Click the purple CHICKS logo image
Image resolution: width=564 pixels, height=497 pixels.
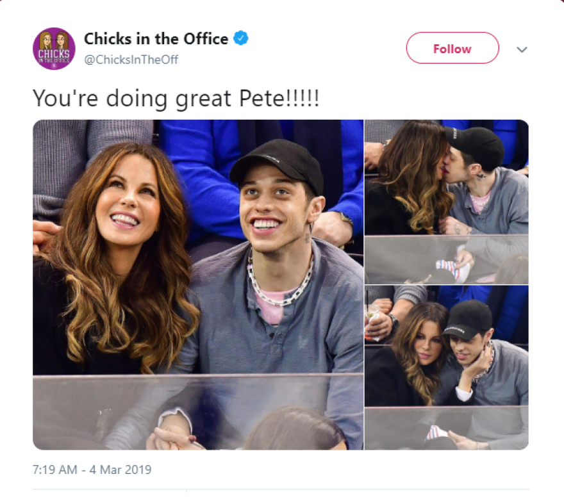(54, 49)
